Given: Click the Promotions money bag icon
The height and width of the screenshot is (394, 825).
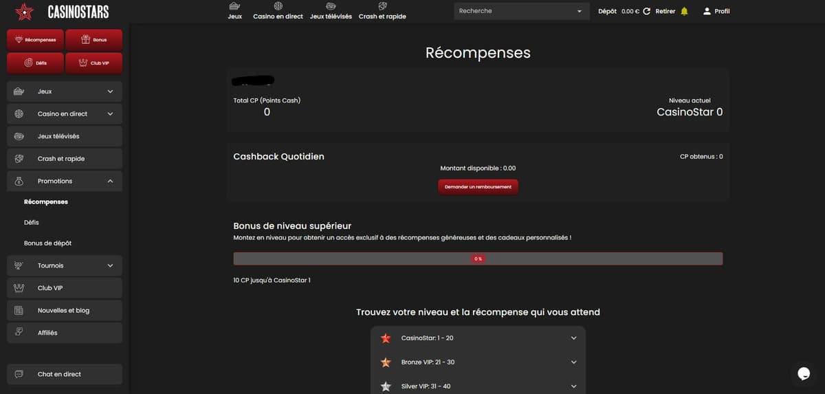Looking at the screenshot, I should click(19, 181).
